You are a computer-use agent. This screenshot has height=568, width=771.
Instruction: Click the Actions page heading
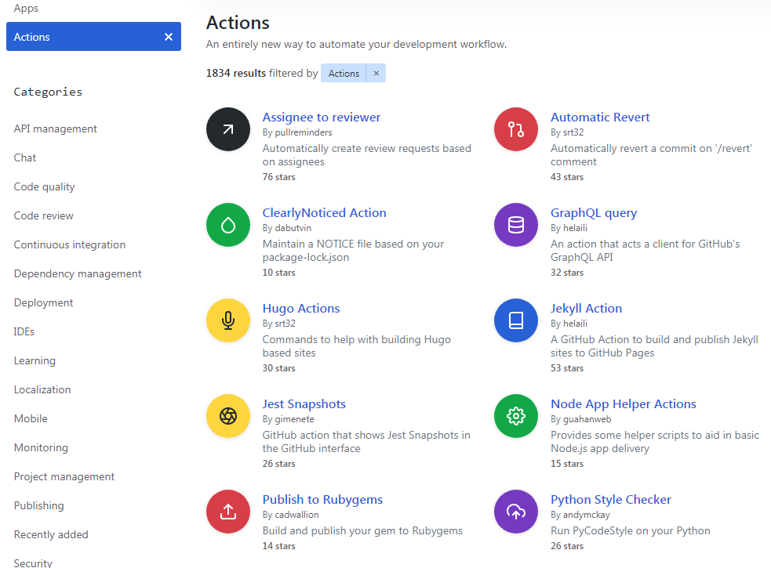pos(238,23)
